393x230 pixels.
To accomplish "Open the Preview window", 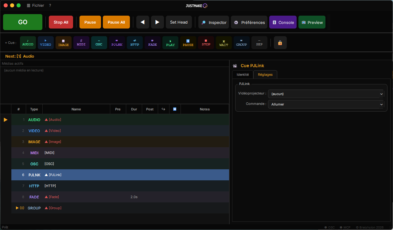I will 312,22.
